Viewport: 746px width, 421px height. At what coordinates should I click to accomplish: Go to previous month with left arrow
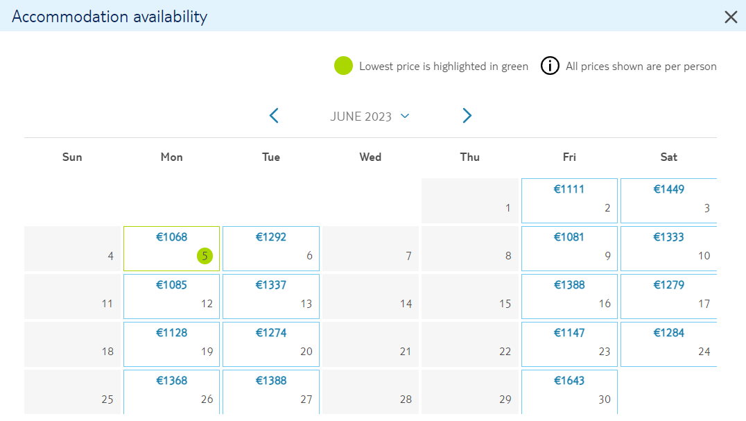tap(274, 116)
